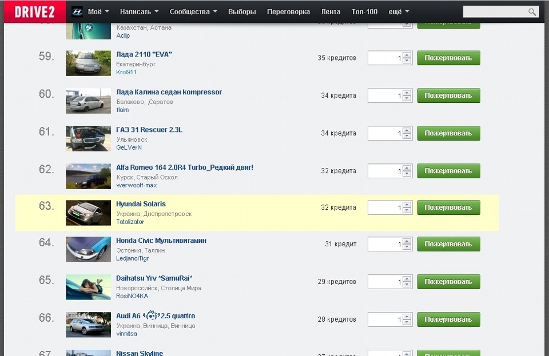
Task: Click the Hyundai brand icon in navbar
Action: coord(77,12)
